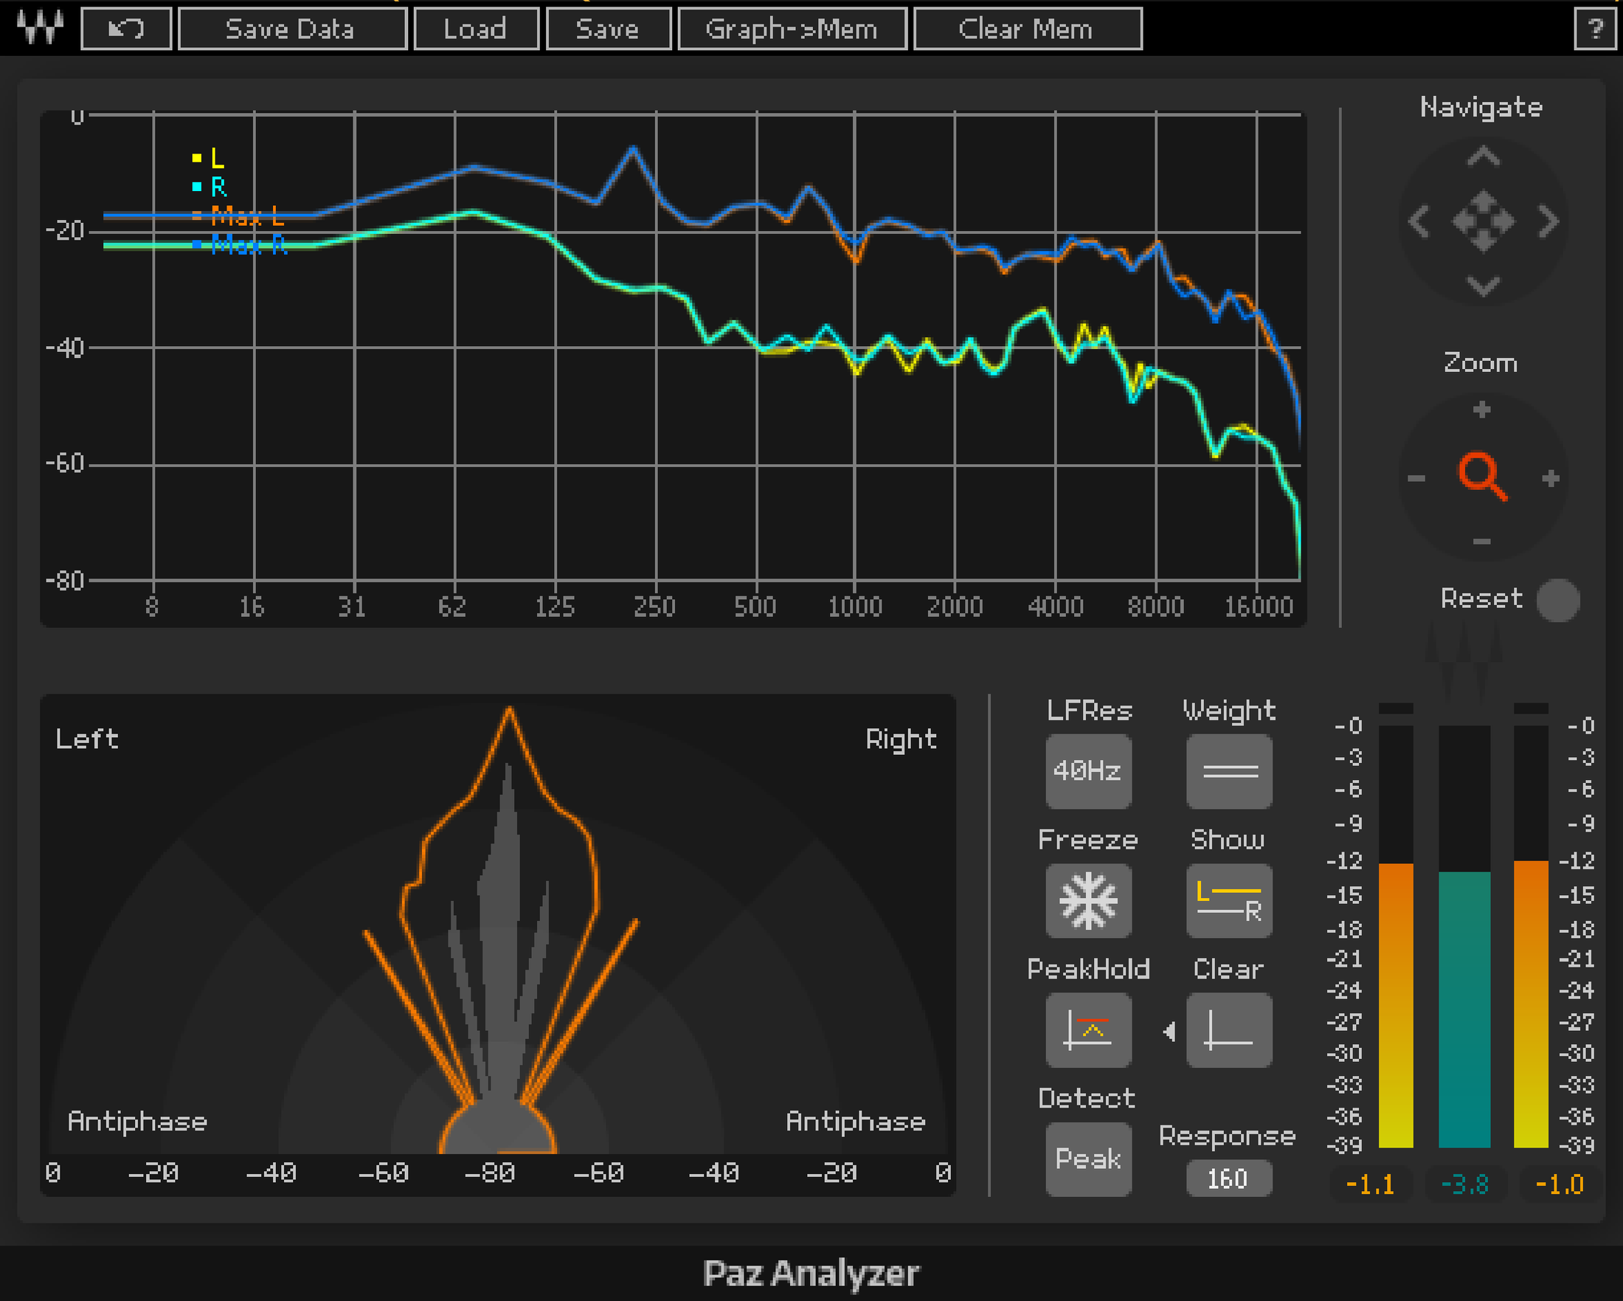The width and height of the screenshot is (1623, 1301).
Task: Change the LFRes 40Hz setting
Action: (1087, 771)
